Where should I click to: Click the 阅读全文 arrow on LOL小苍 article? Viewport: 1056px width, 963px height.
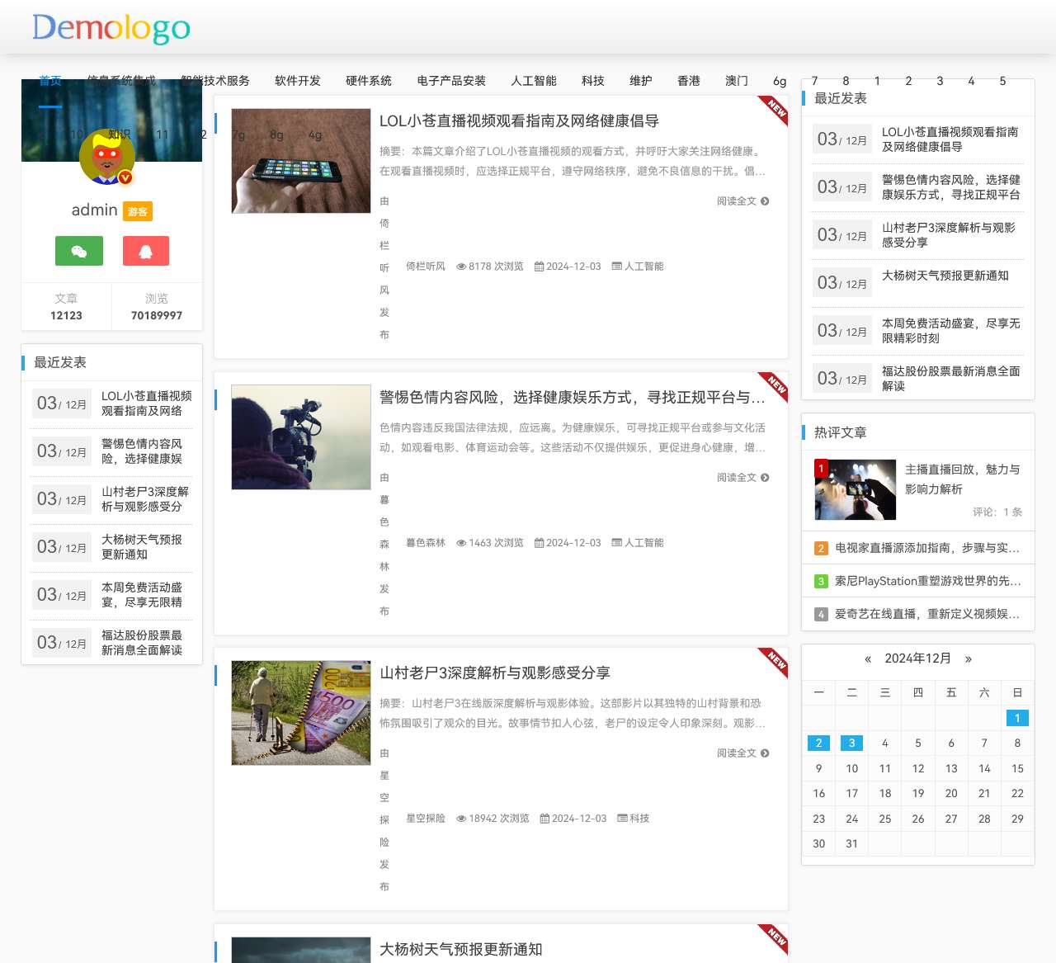[x=765, y=201]
